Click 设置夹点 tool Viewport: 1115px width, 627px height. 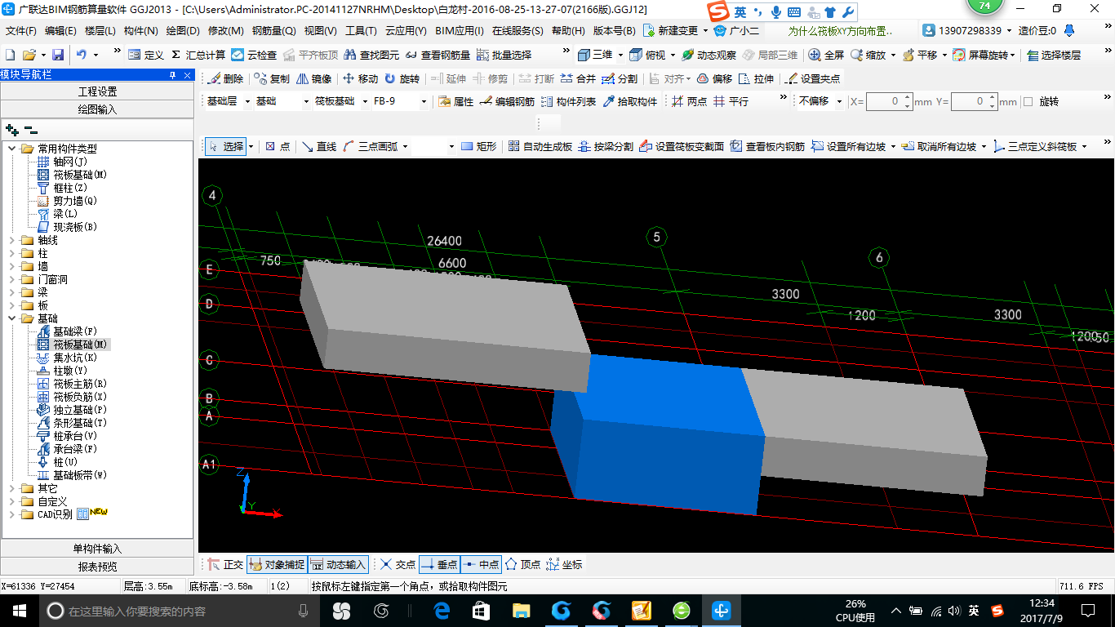(812, 79)
